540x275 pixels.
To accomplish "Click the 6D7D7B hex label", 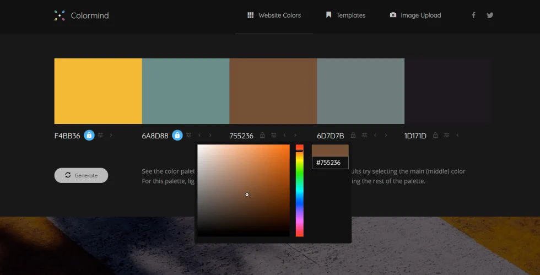I will [x=330, y=136].
